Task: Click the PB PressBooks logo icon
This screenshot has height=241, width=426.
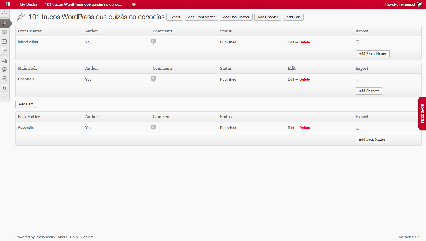Action: [x=8, y=4]
